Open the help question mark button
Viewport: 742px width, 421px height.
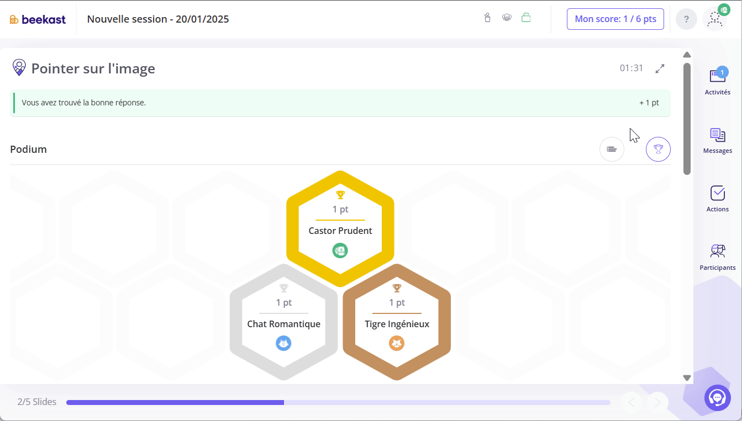pos(686,19)
